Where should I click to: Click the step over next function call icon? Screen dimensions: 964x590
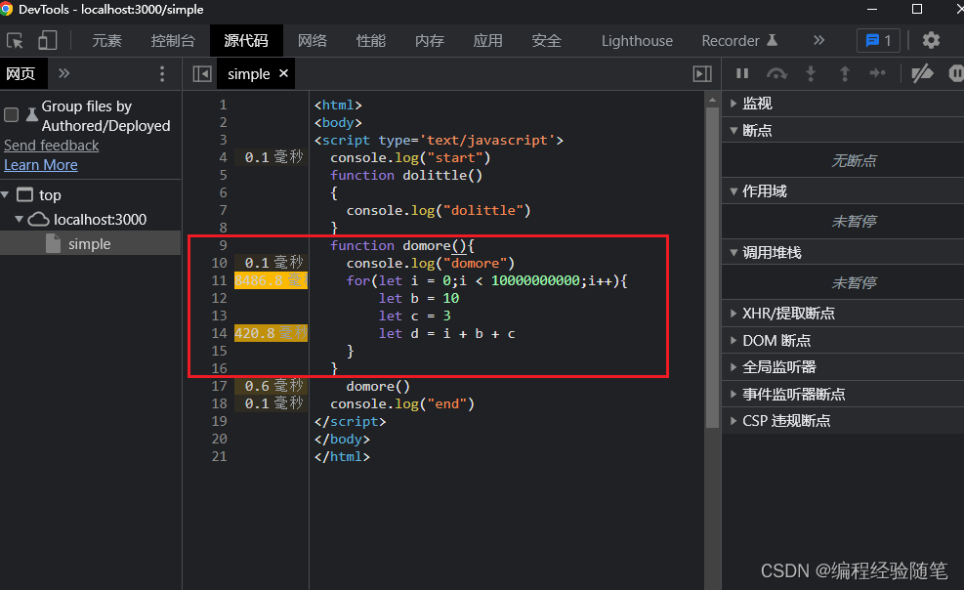[x=776, y=72]
